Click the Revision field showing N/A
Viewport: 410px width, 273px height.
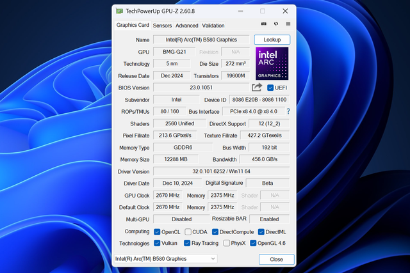click(x=235, y=52)
